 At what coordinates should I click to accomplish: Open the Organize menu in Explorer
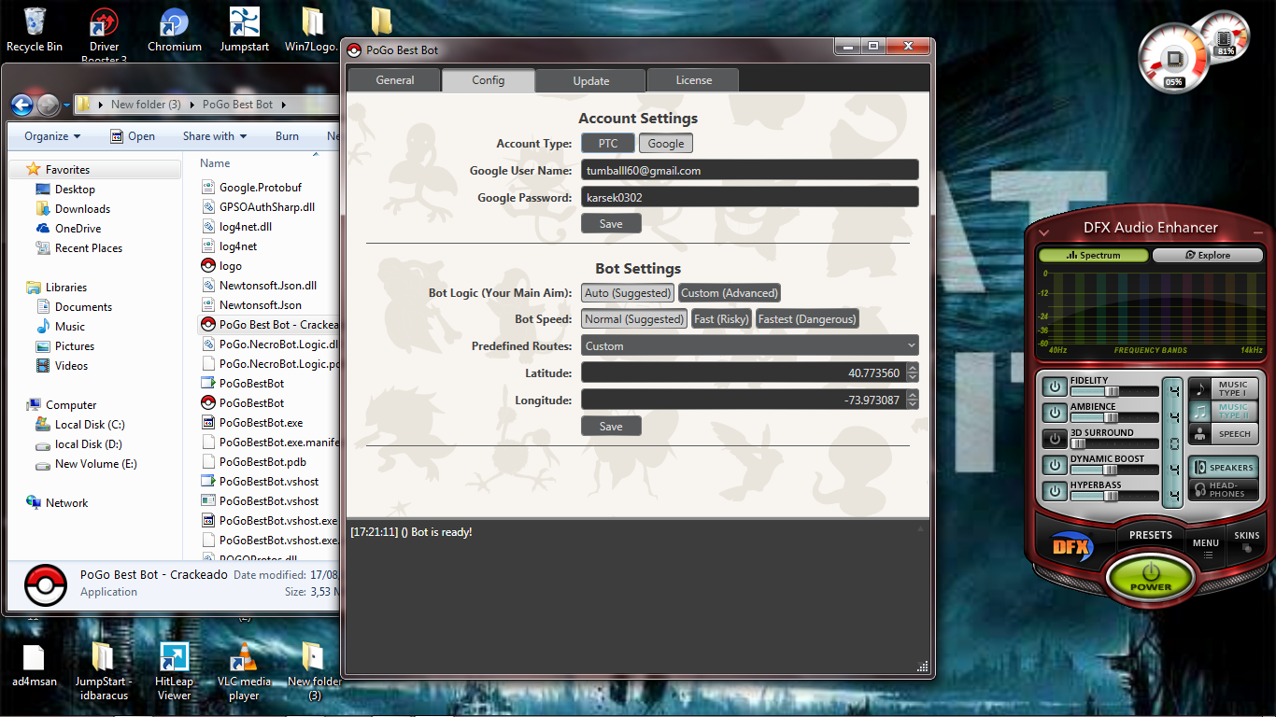point(52,136)
